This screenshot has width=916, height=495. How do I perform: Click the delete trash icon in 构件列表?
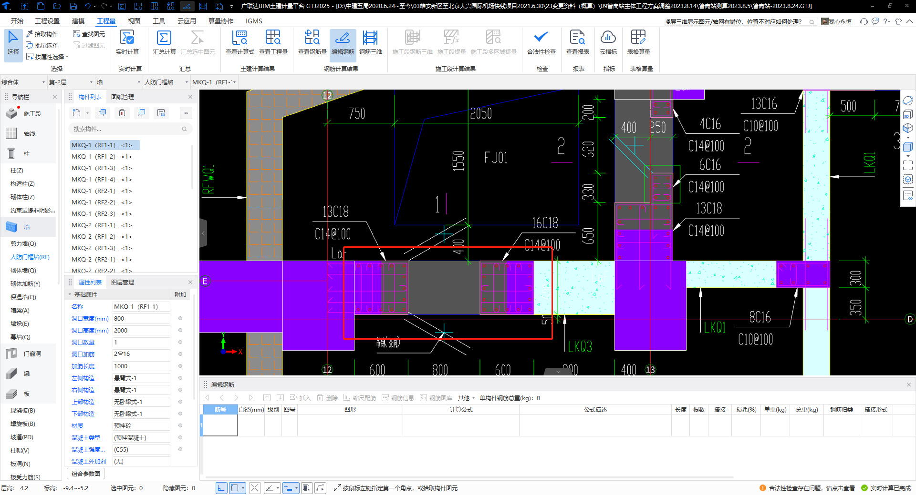point(122,113)
